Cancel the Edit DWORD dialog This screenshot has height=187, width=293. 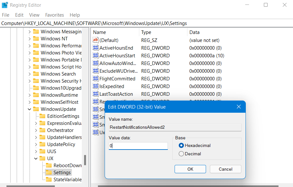(x=225, y=169)
